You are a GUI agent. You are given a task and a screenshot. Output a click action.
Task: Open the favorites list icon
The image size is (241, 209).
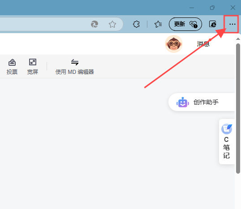coord(158,24)
